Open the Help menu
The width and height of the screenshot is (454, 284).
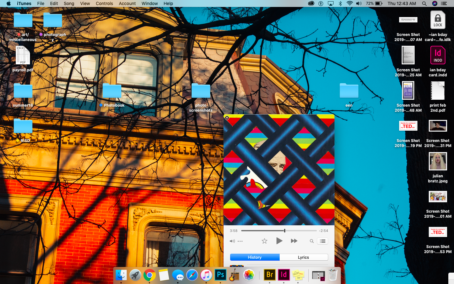168,3
